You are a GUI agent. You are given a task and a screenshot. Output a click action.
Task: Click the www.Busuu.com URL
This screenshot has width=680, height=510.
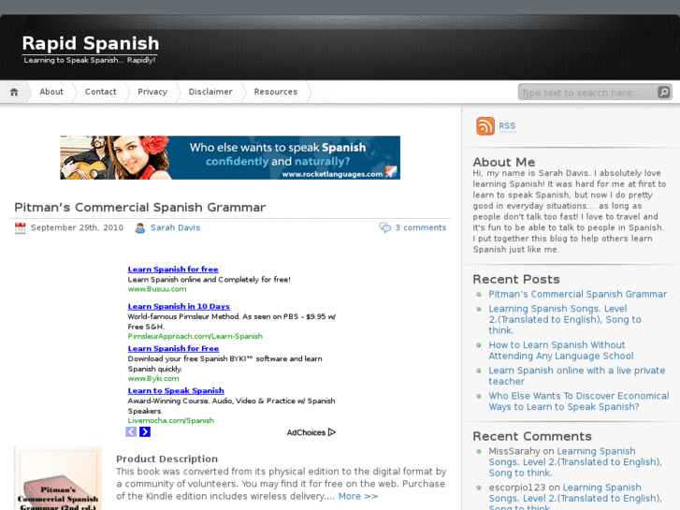click(157, 289)
